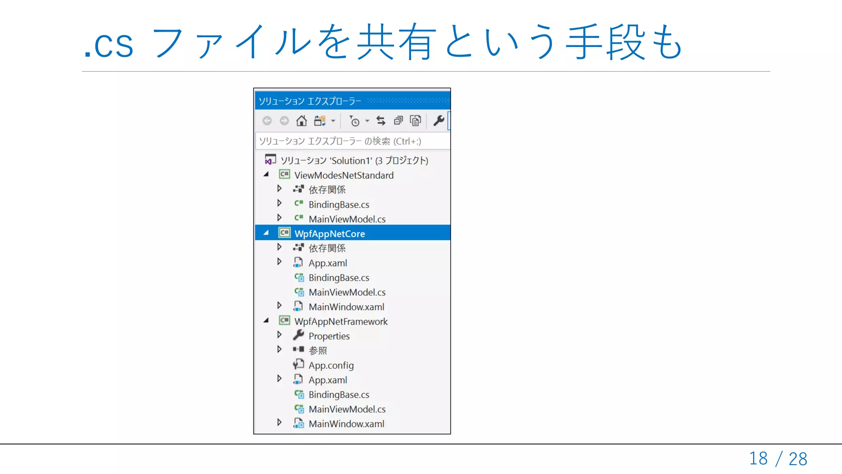The width and height of the screenshot is (842, 474).
Task: Click the Forward navigation arrow icon
Action: point(284,121)
